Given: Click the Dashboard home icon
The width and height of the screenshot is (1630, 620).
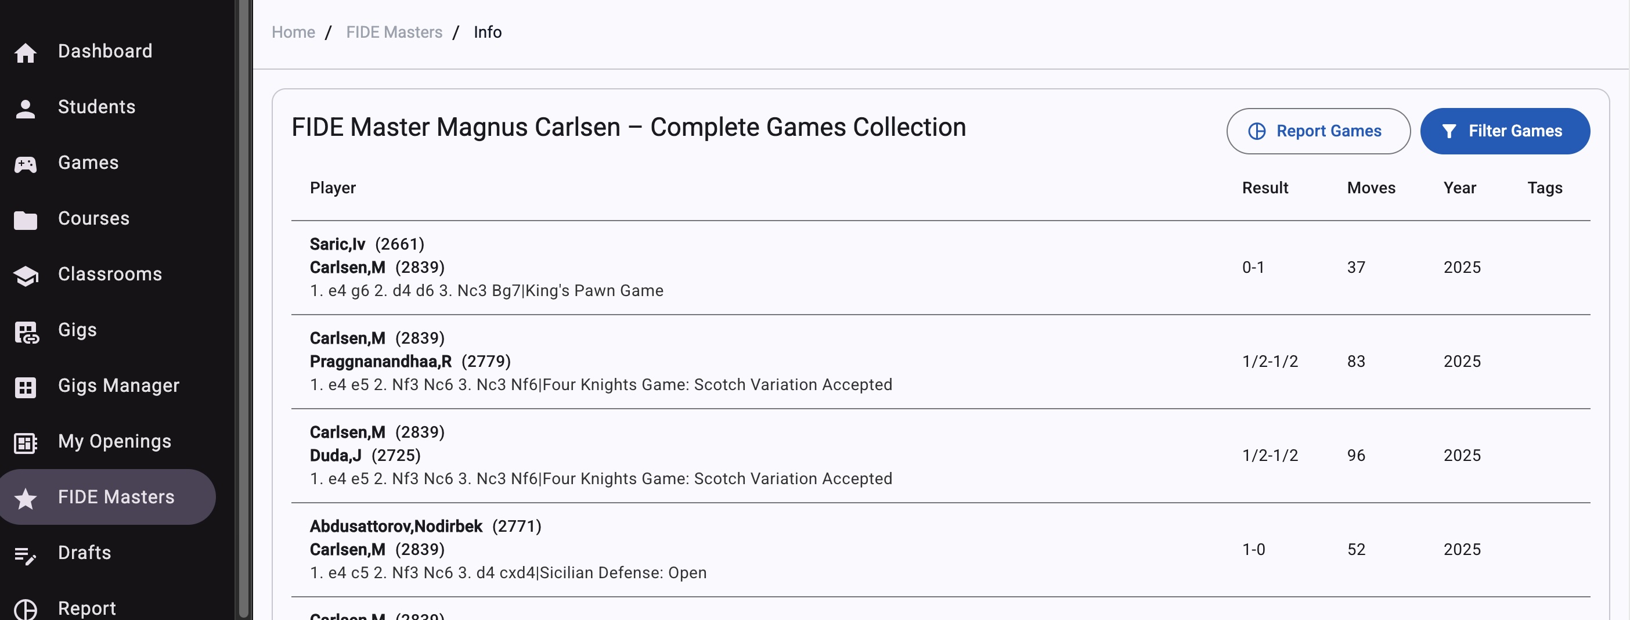Looking at the screenshot, I should (26, 52).
